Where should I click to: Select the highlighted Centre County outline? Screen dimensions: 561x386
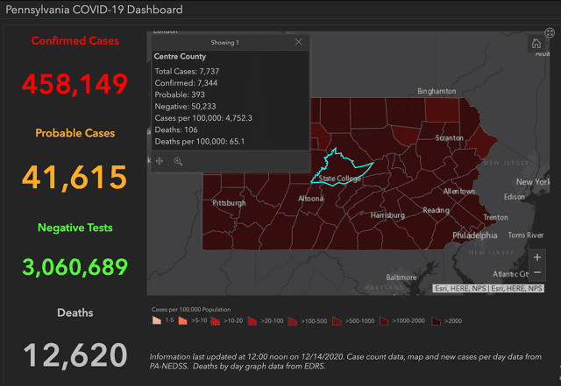tap(340, 168)
